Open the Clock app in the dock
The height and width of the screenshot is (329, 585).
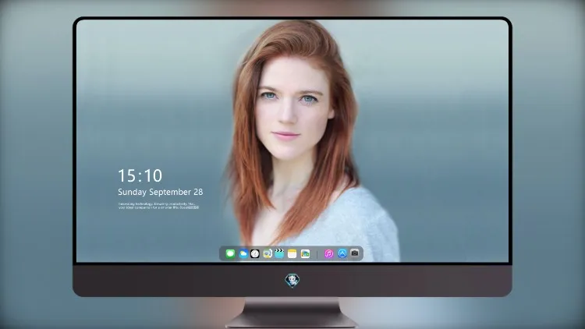[255, 253]
